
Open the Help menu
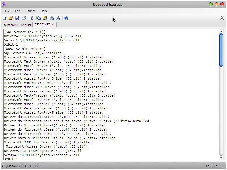(44, 11)
